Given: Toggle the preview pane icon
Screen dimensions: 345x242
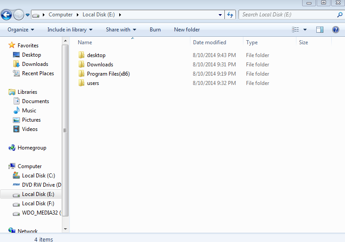Looking at the screenshot, I should click(x=320, y=30).
